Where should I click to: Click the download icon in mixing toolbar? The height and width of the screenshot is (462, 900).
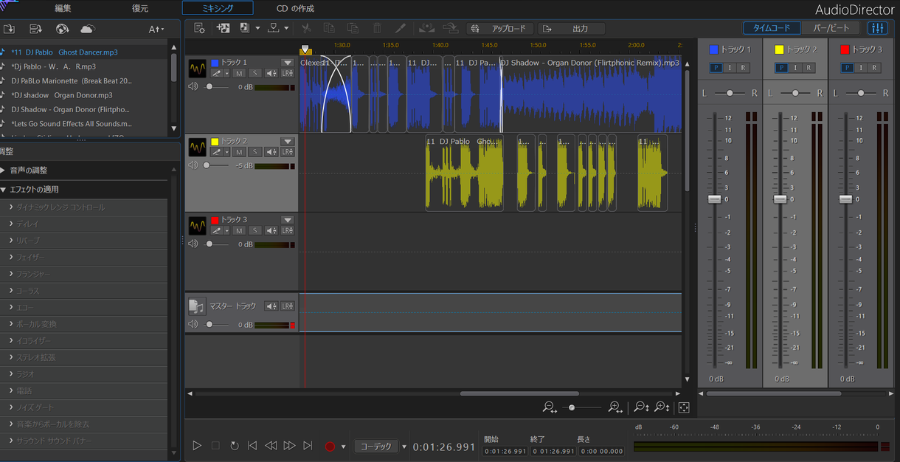point(274,28)
